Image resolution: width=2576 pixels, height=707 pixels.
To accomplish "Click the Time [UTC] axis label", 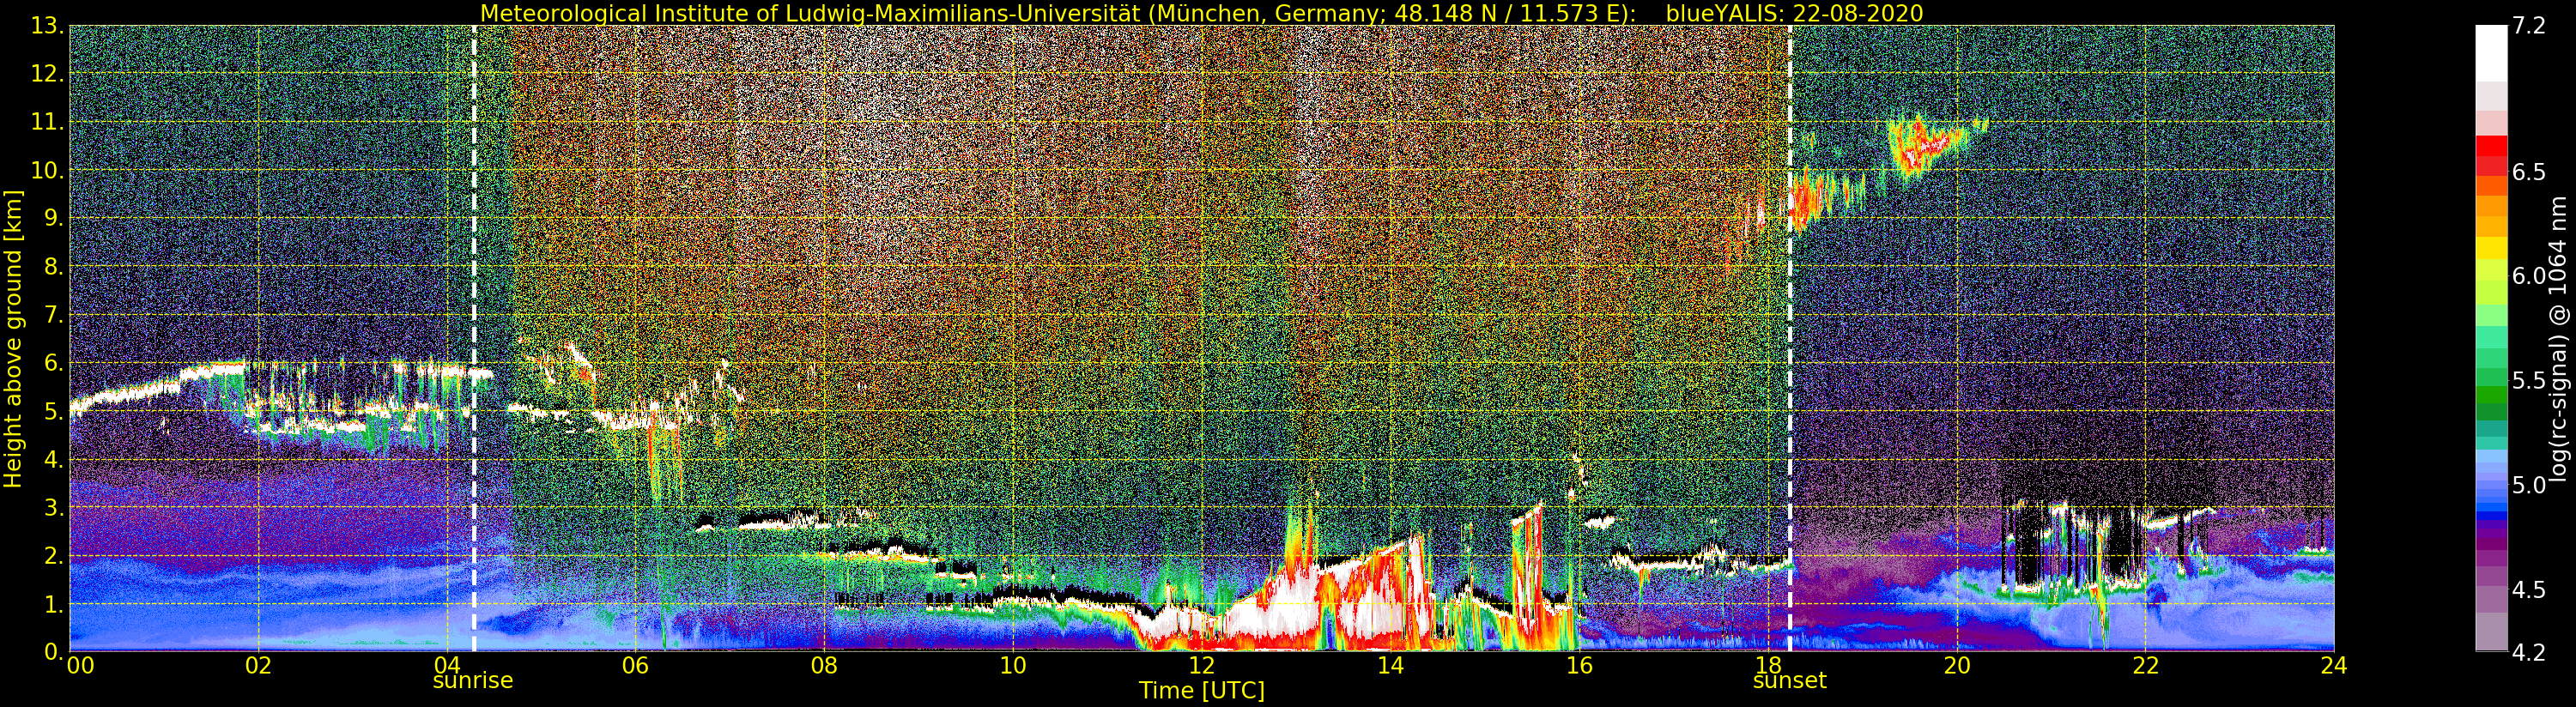I will 1201,691.
